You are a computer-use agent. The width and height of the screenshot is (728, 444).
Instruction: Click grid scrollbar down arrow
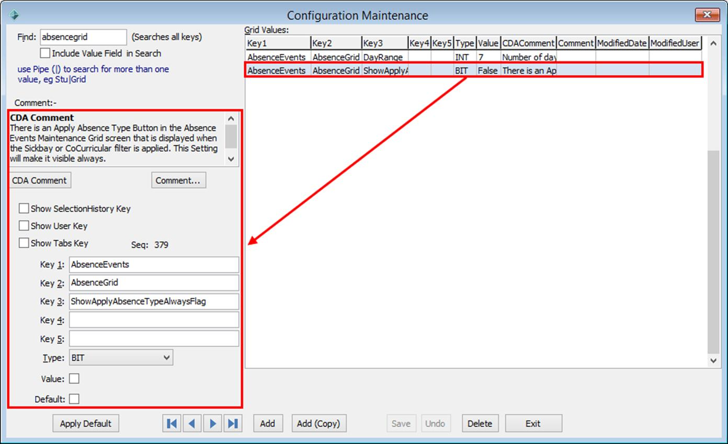(x=713, y=360)
